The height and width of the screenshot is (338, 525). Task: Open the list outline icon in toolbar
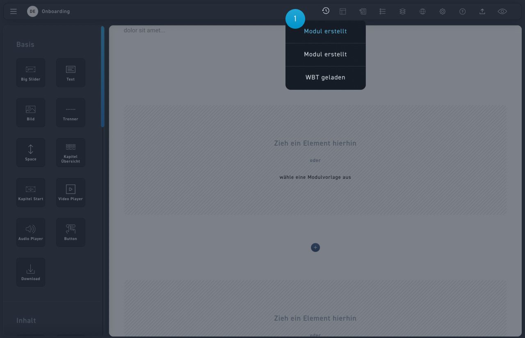[382, 11]
